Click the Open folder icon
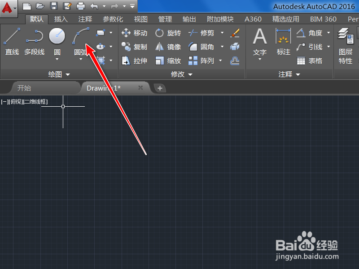This screenshot has width=359, height=269. coord(40,6)
